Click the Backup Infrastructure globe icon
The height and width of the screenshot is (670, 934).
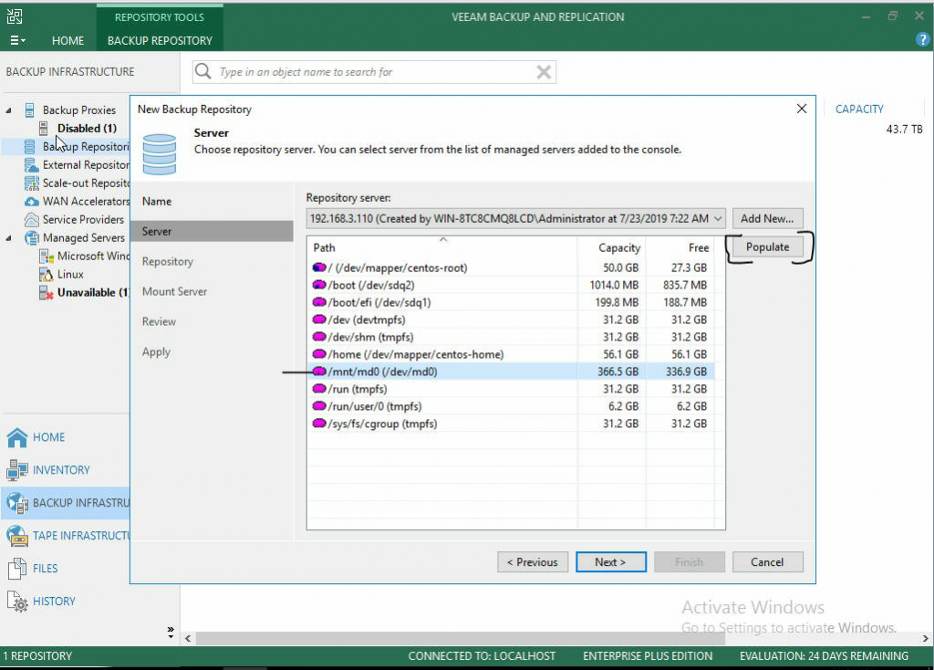click(17, 503)
